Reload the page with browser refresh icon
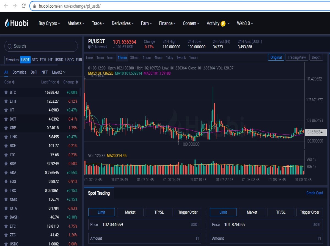Screen dimensions: 330x246 24,6
